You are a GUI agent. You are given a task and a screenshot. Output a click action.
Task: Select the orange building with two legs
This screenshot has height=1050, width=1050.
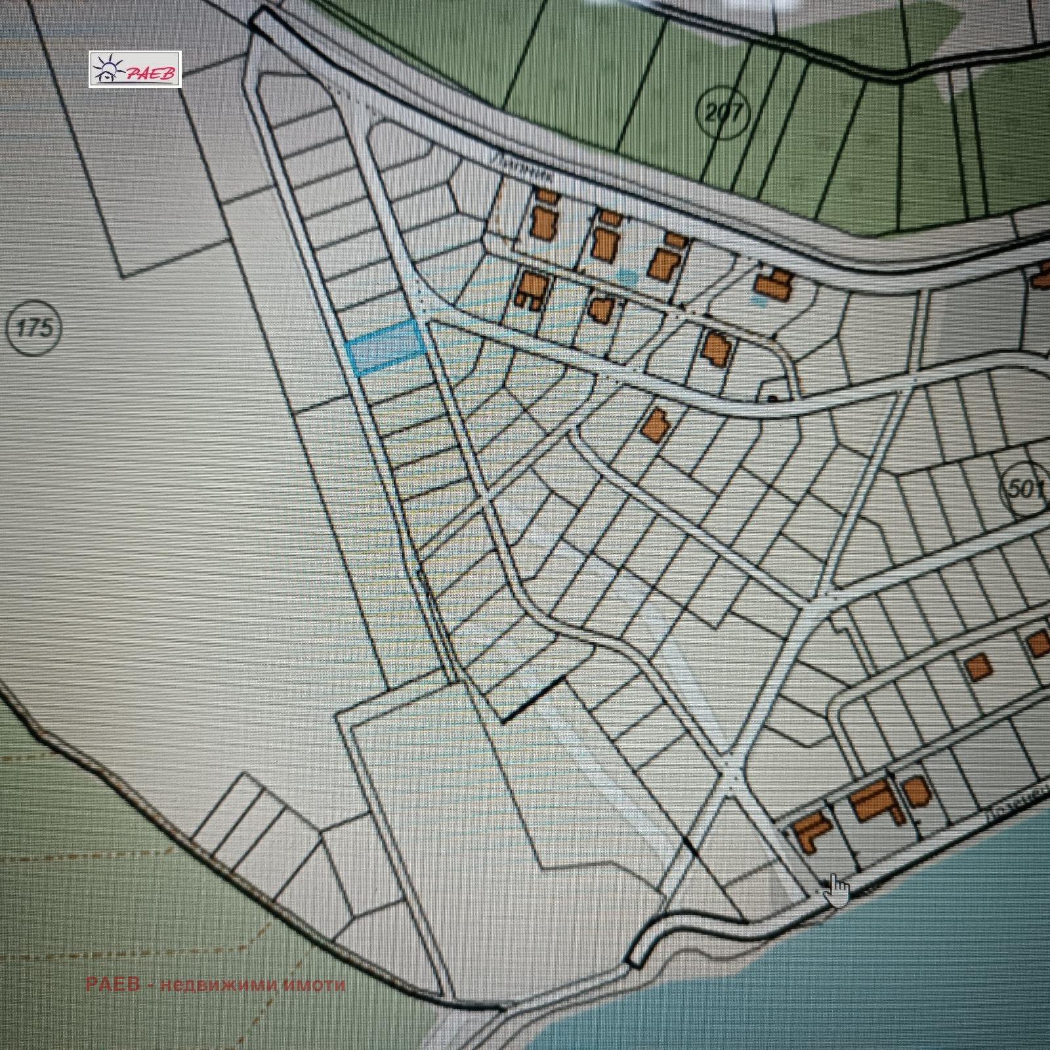tap(530, 291)
